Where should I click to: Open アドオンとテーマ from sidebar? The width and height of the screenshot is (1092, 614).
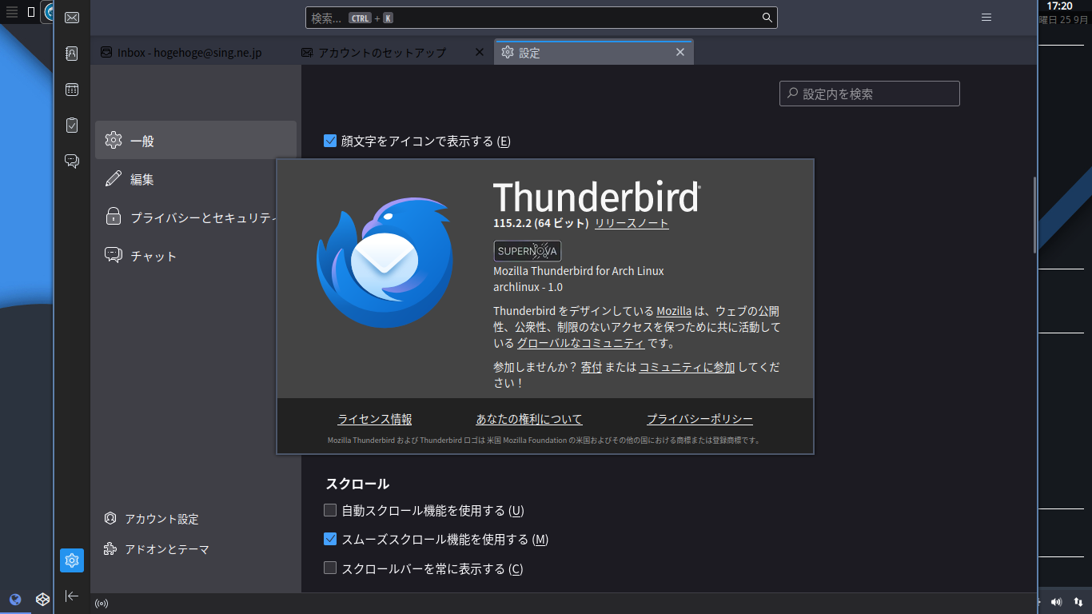(157, 549)
